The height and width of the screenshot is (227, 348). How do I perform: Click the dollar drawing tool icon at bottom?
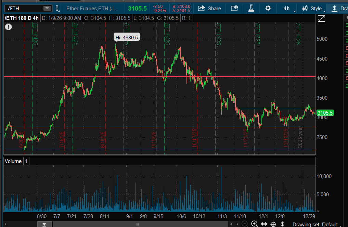click(x=283, y=224)
